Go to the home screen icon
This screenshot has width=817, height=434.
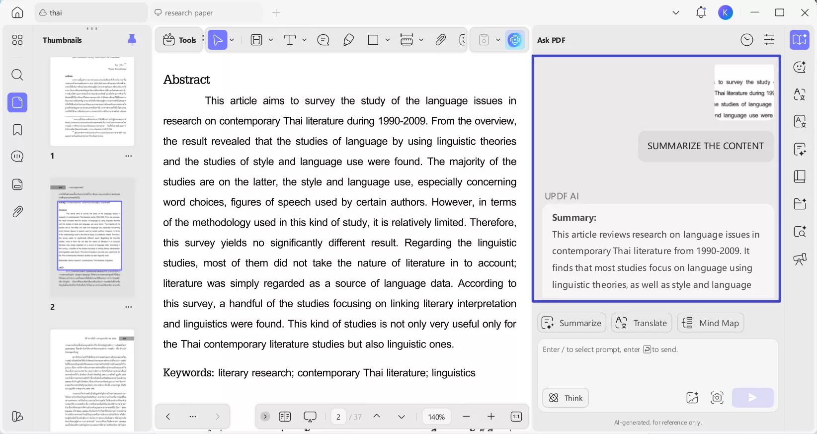click(x=17, y=12)
